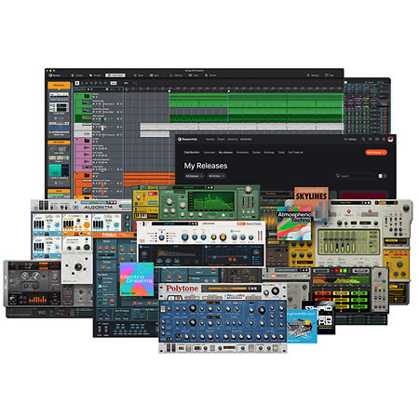Click the green folder icon of the top track group
Screen dimensions: 419x419
coord(88,97)
